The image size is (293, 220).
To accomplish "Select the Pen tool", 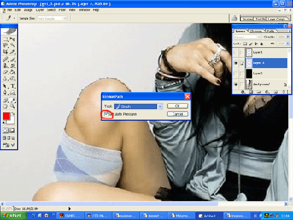I will (x=5, y=93).
